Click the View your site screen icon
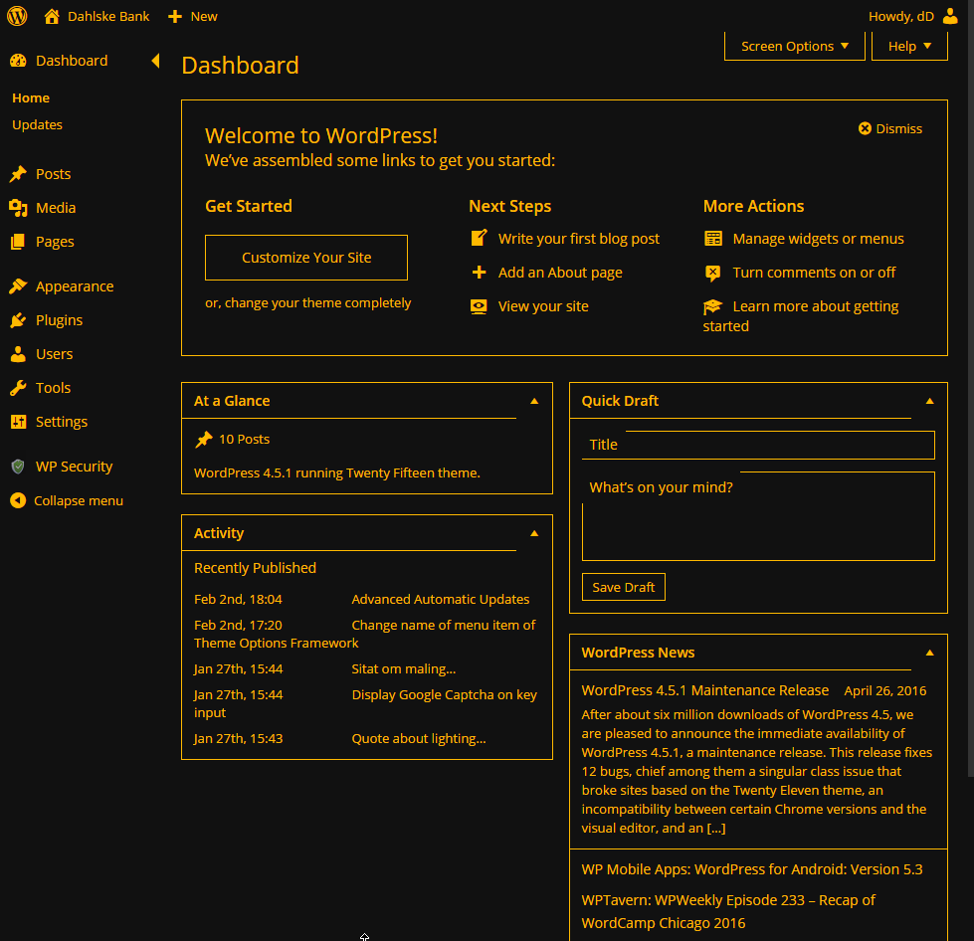The height and width of the screenshot is (941, 974). coord(479,306)
